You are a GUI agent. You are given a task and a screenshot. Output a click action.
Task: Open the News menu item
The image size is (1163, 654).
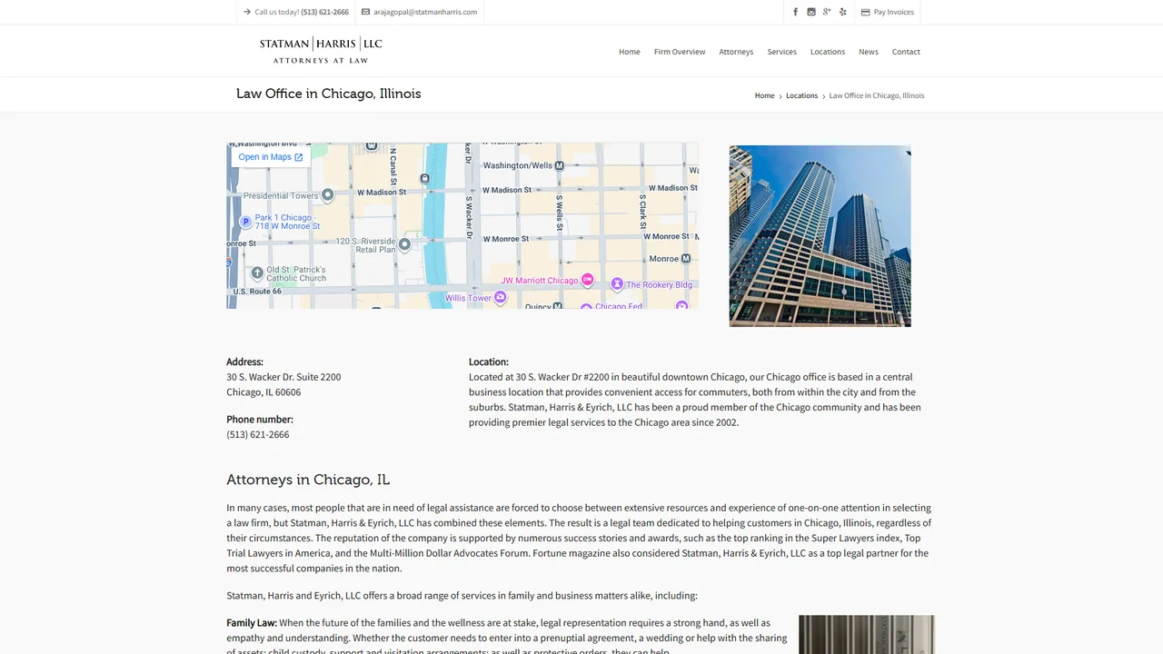[869, 52]
